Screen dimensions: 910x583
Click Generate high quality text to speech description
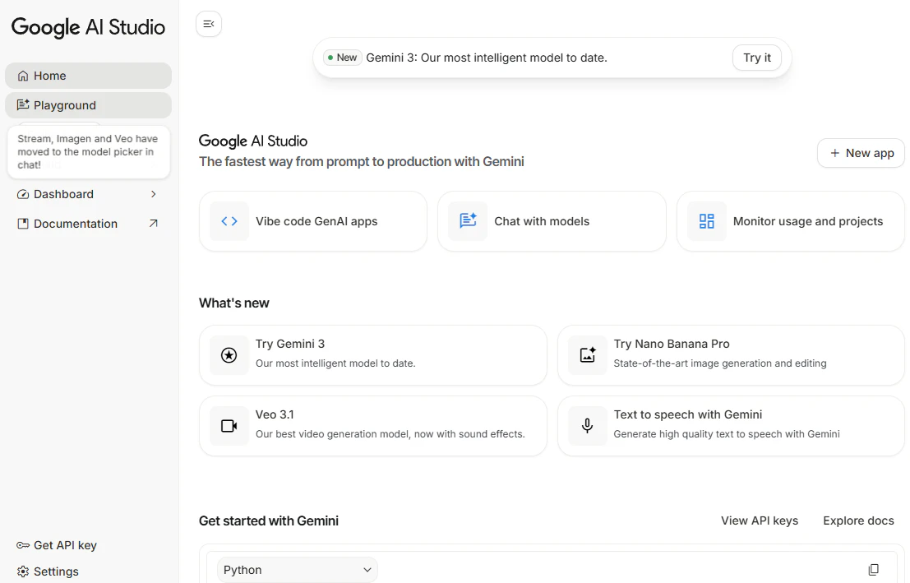[x=727, y=434]
